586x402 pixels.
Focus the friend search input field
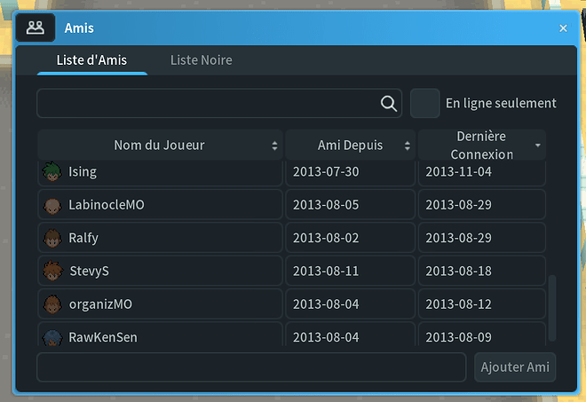click(219, 104)
